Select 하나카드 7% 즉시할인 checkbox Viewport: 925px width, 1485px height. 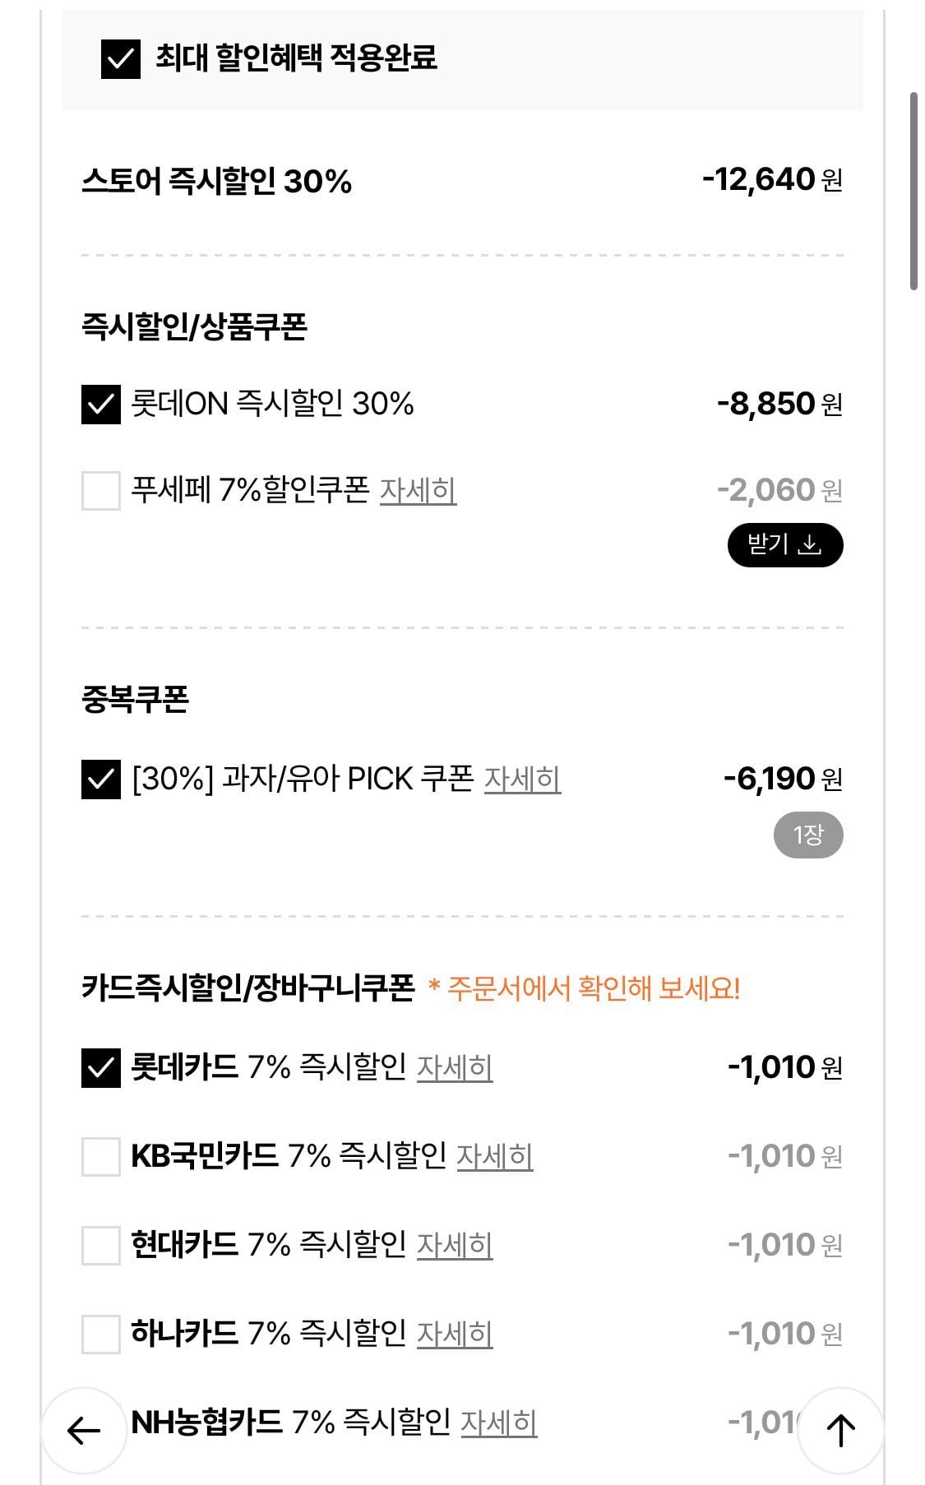click(101, 1334)
